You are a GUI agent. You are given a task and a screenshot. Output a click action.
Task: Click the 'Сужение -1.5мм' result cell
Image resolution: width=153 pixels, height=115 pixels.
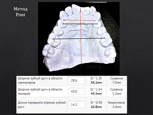point(116,91)
